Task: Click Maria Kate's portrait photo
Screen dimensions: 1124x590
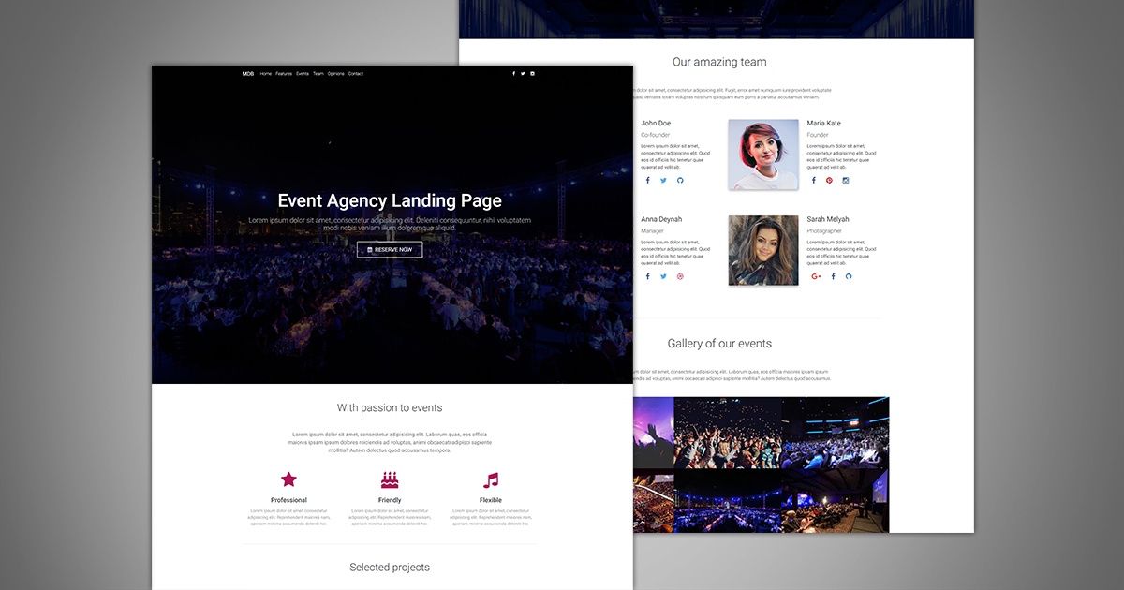Action: 763,155
